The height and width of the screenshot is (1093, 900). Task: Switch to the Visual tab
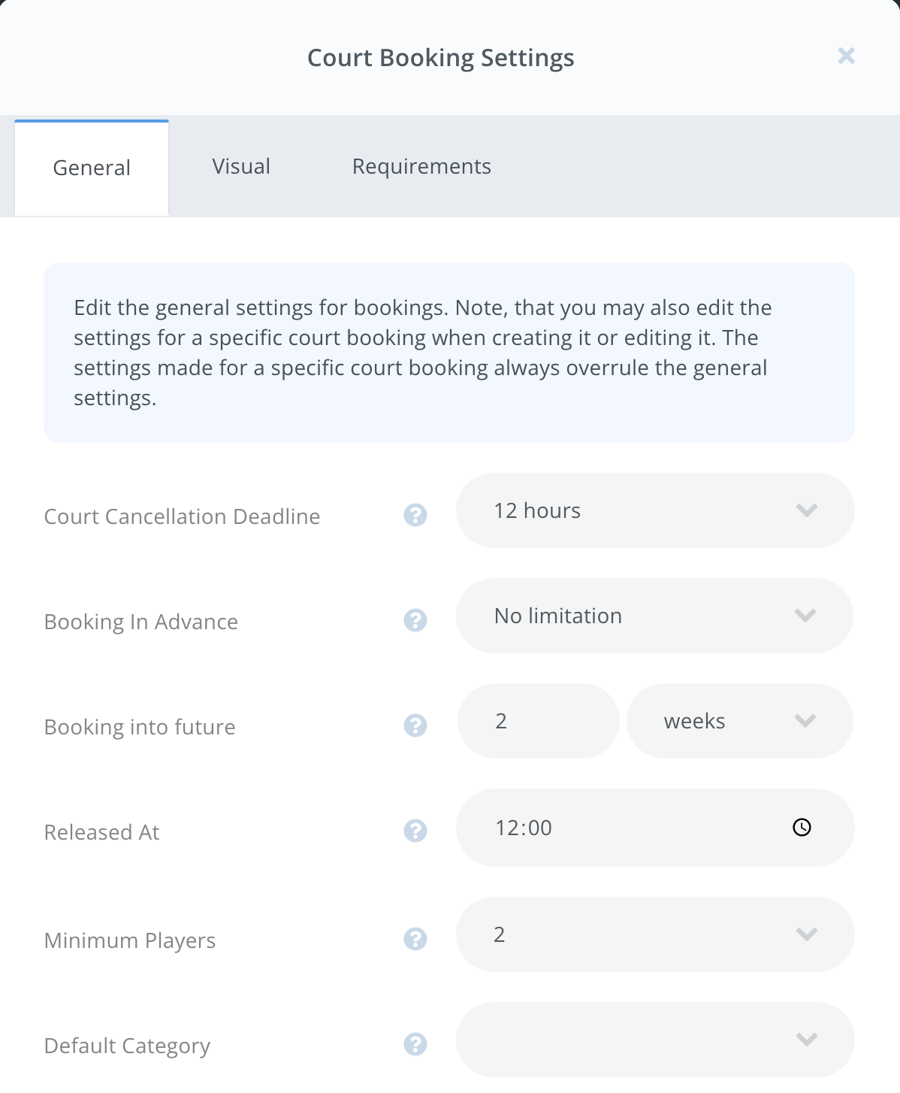[241, 166]
